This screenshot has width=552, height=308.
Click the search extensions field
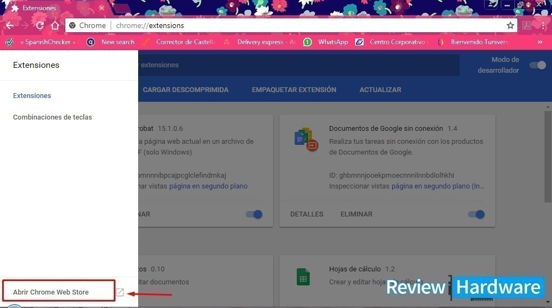(x=298, y=65)
